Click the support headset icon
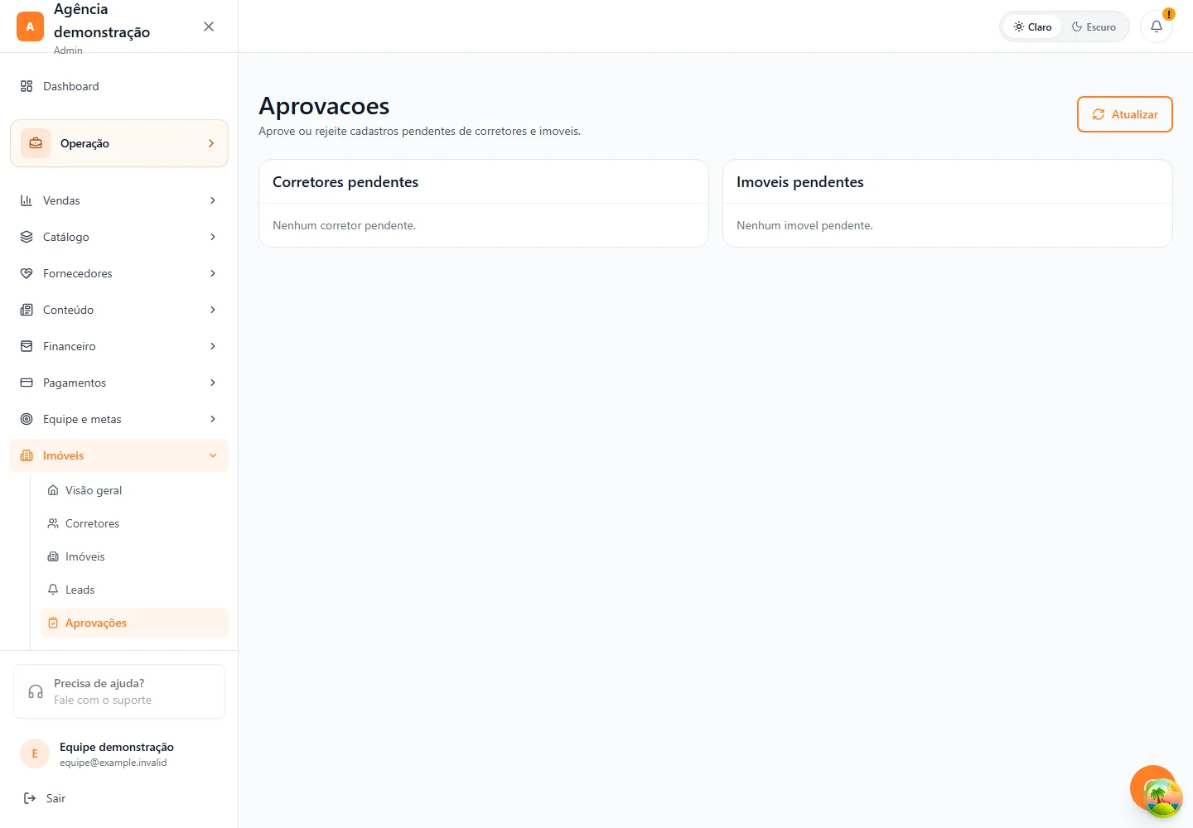The height and width of the screenshot is (828, 1193). 36,691
